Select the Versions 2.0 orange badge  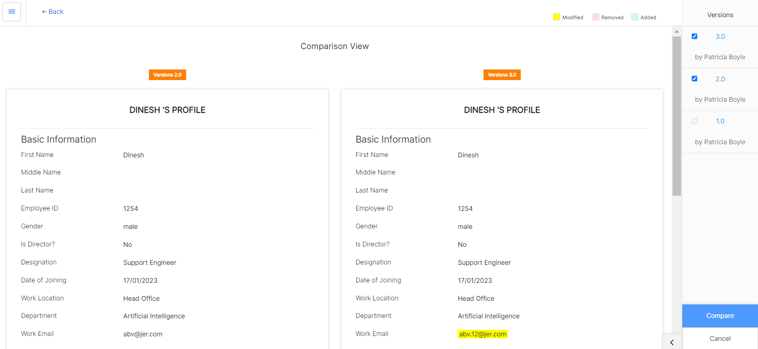coord(167,75)
